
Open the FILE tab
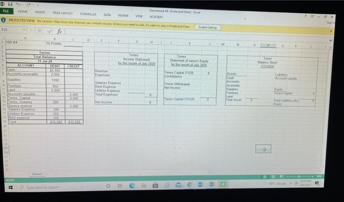6,11
